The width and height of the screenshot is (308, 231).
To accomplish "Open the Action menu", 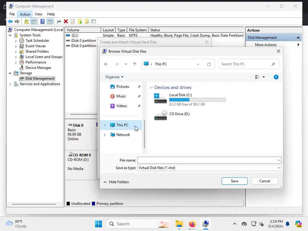I will [25, 14].
